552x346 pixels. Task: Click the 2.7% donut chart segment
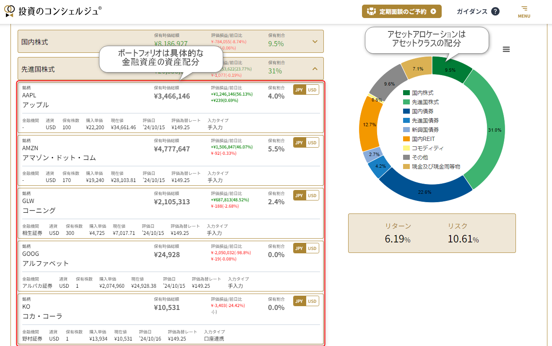(373, 154)
